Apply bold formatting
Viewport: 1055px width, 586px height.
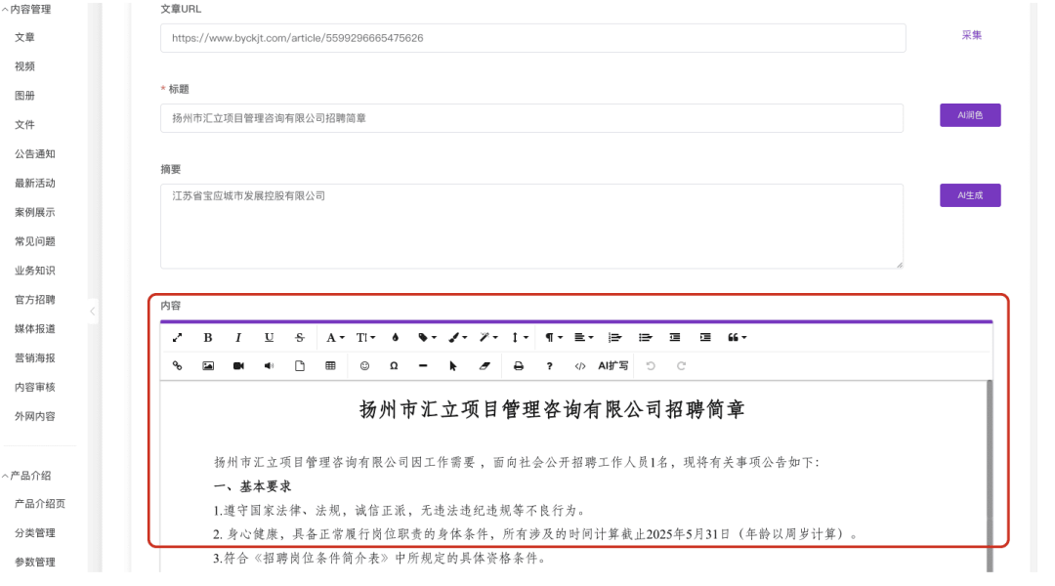click(208, 338)
